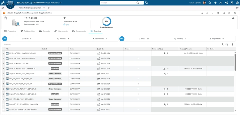Click the star rating icon
The height and width of the screenshot is (115, 240).
click(64, 25)
